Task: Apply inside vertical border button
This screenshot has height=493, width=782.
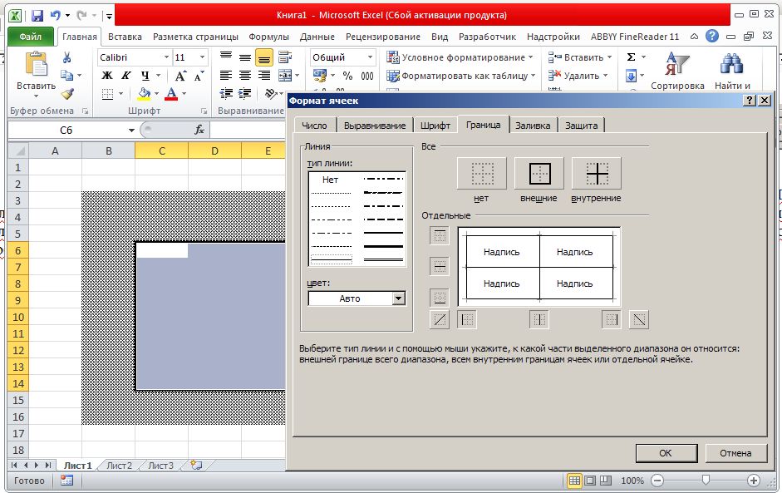Action: pos(539,319)
